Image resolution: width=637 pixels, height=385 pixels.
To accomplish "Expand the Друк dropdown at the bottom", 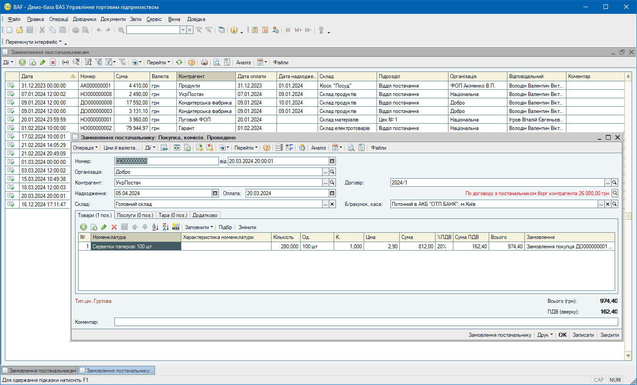I will (545, 335).
